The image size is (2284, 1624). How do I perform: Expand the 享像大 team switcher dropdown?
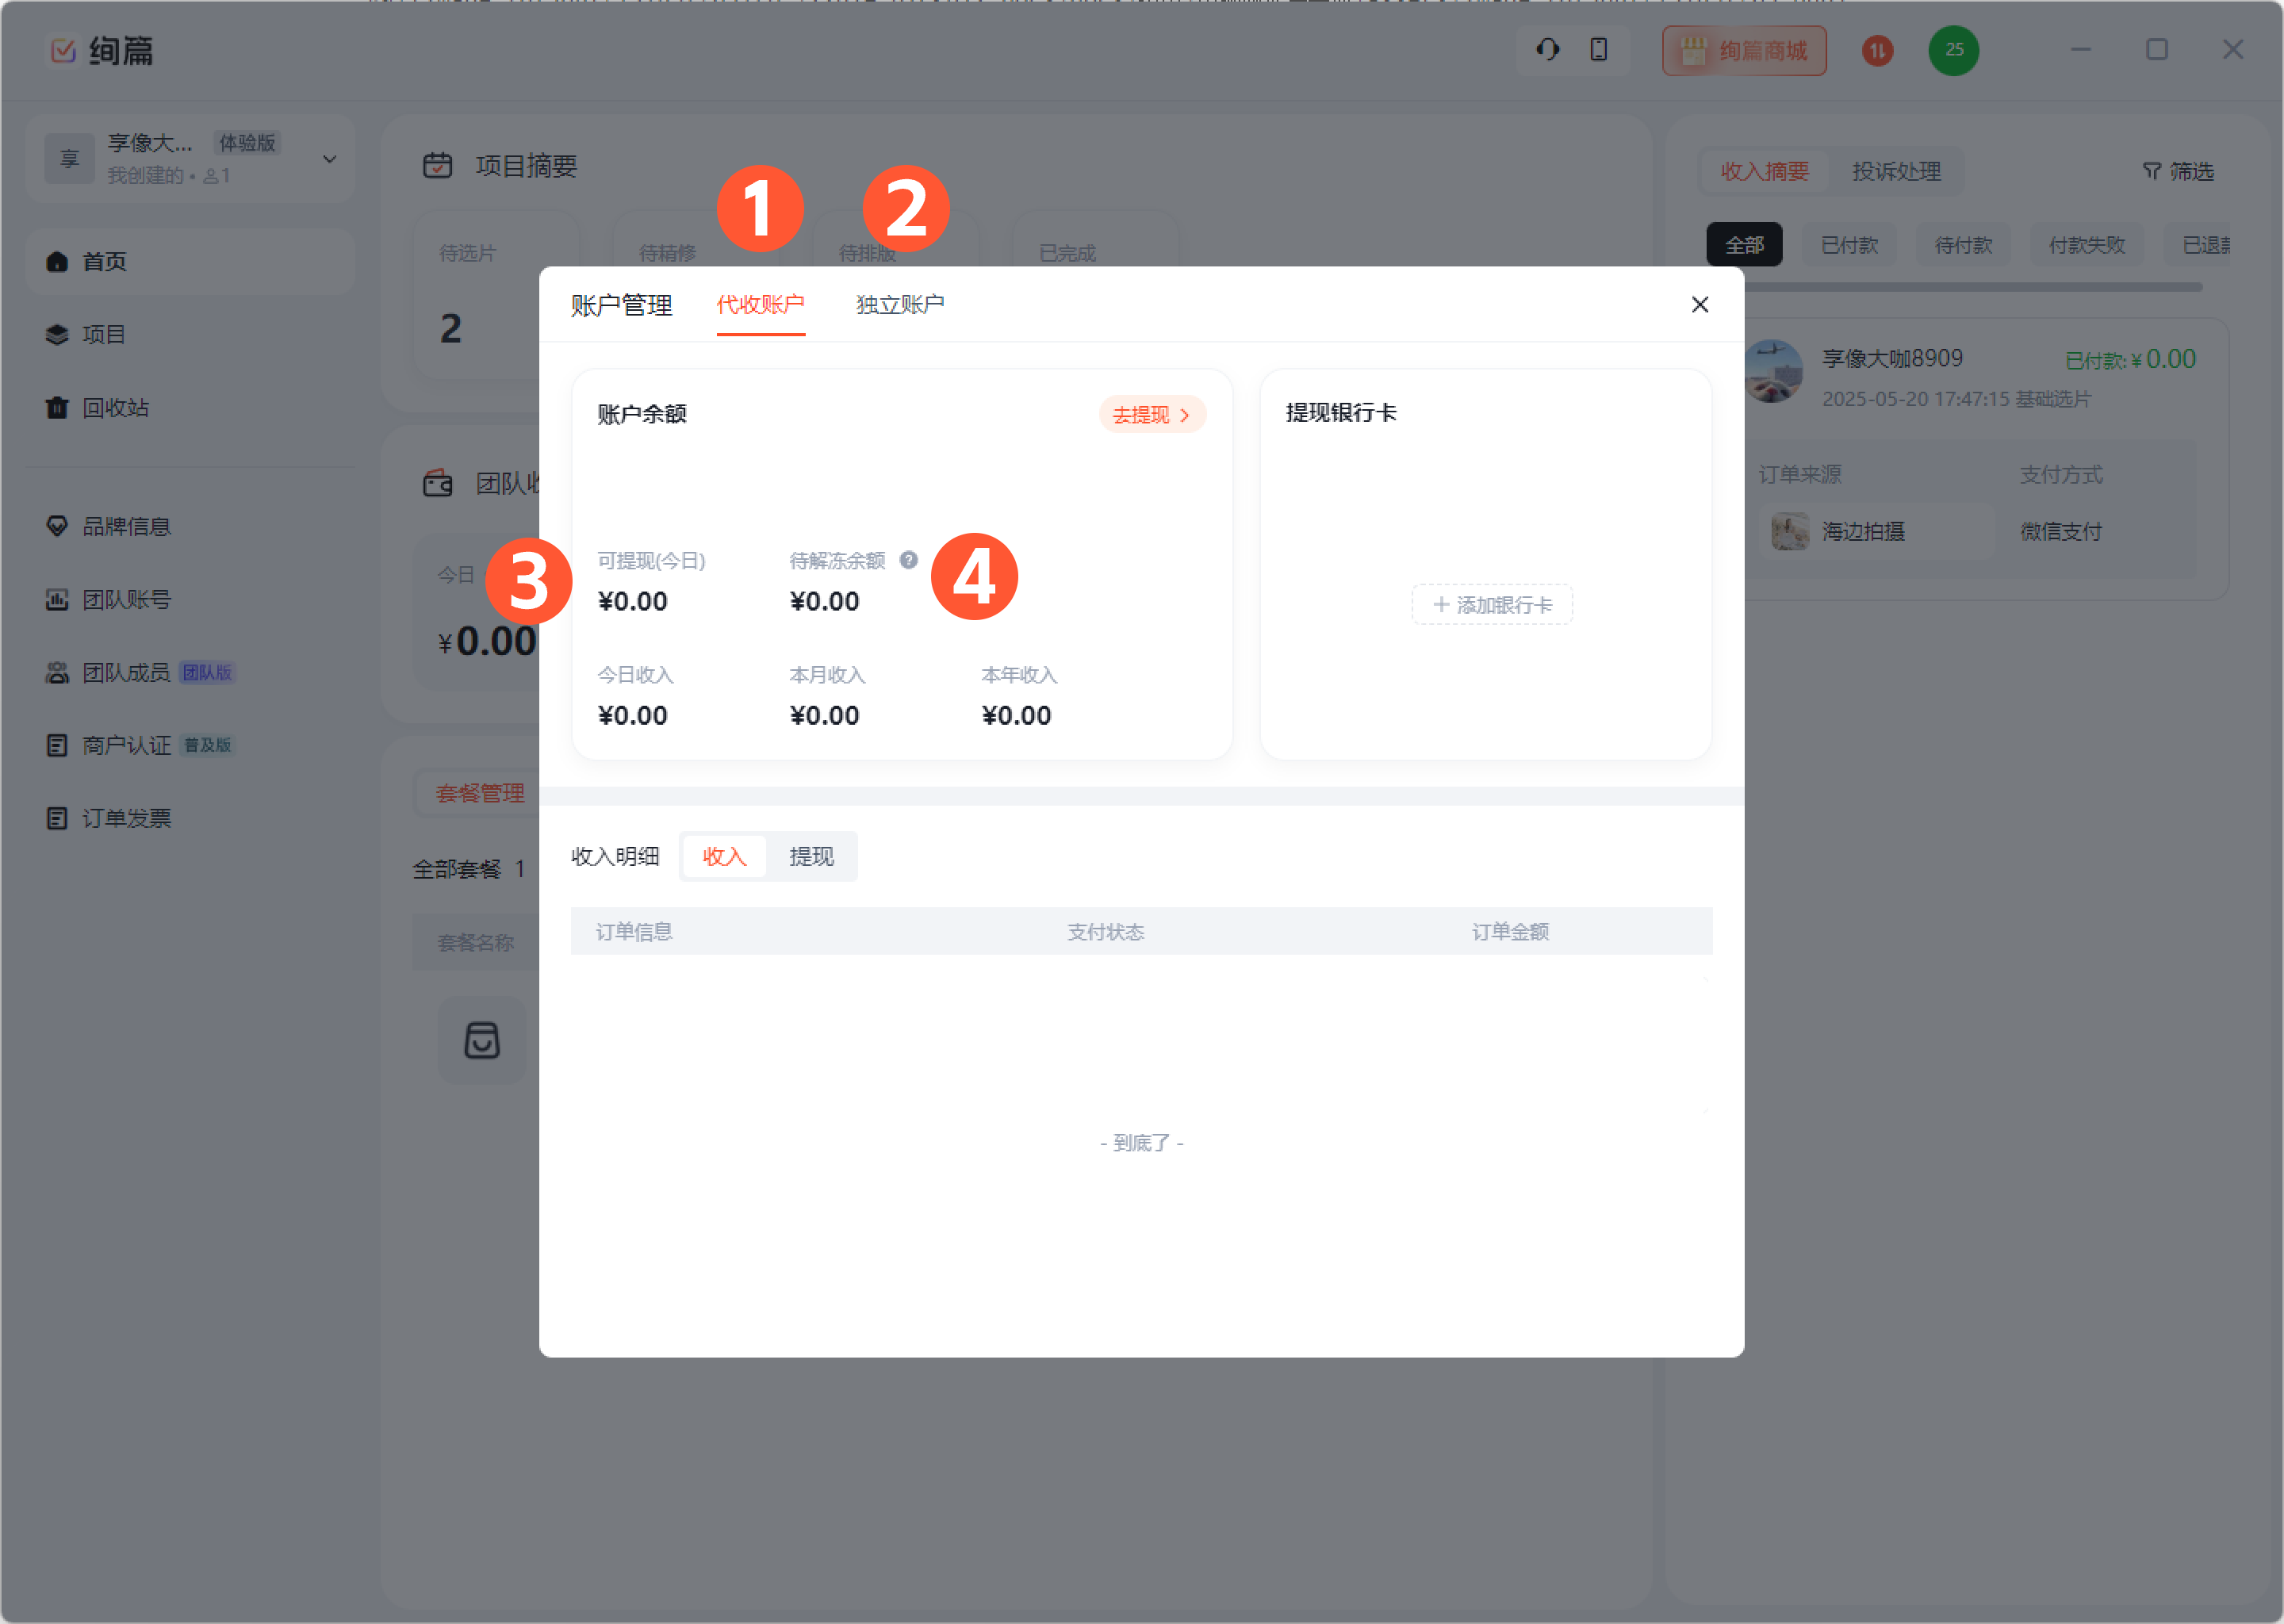tap(329, 159)
